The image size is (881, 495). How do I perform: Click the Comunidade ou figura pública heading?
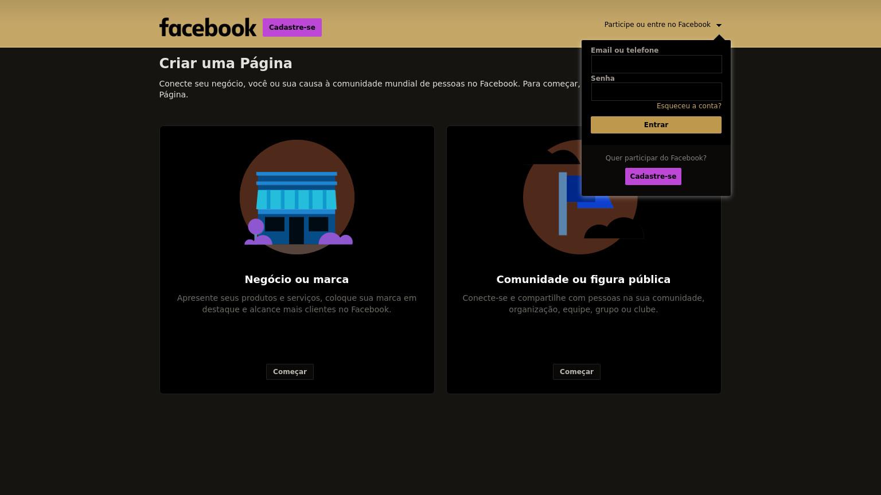pyautogui.click(x=583, y=280)
